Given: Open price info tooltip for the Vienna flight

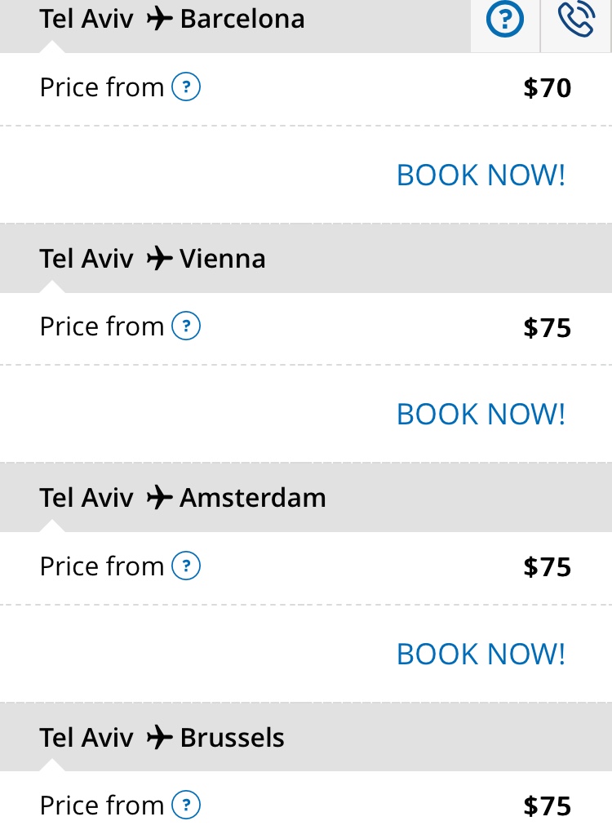Looking at the screenshot, I should tap(186, 326).
